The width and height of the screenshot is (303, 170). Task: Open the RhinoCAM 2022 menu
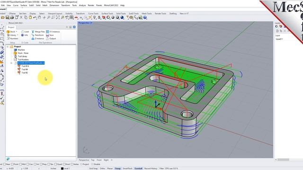click(x=111, y=5)
